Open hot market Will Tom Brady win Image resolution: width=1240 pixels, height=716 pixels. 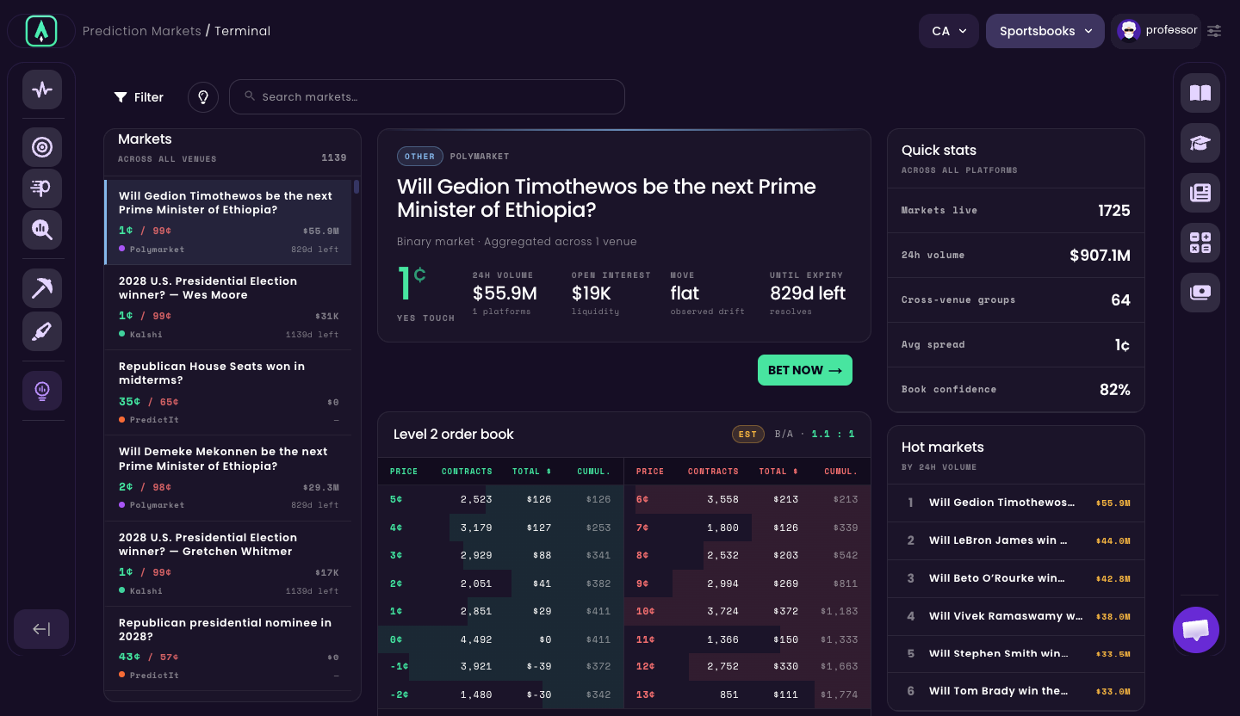(1016, 691)
